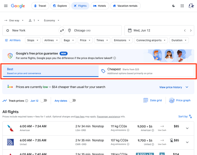Go to the next departure date
This screenshot has width=197, height=155.
pyautogui.click(x=191, y=31)
